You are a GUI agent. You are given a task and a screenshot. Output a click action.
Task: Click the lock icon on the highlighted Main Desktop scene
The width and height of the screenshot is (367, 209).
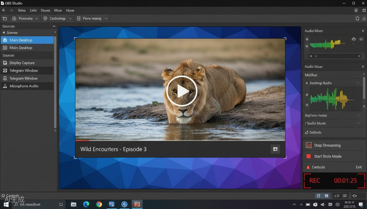pos(5,40)
